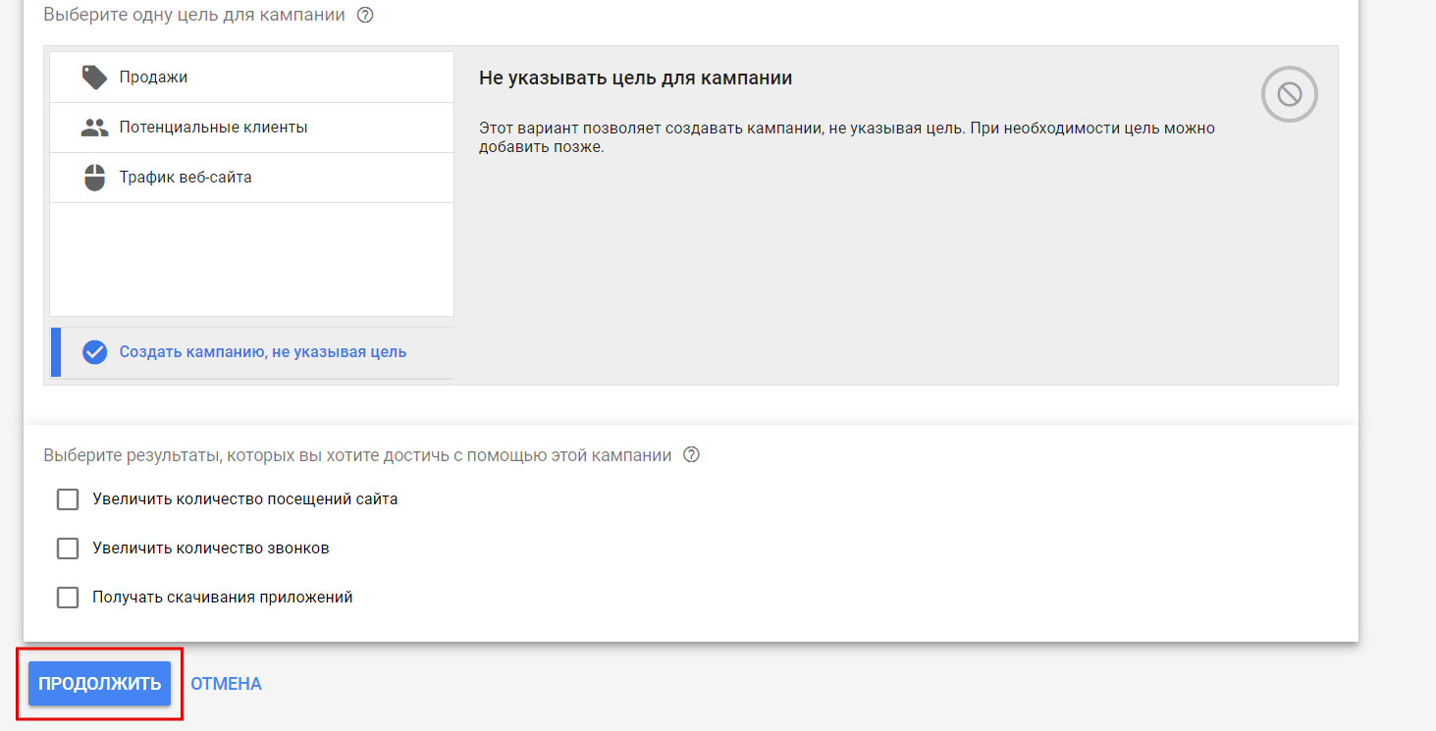Choose Потенциальные клиенты as campaign goal
The image size is (1436, 731).
point(213,128)
